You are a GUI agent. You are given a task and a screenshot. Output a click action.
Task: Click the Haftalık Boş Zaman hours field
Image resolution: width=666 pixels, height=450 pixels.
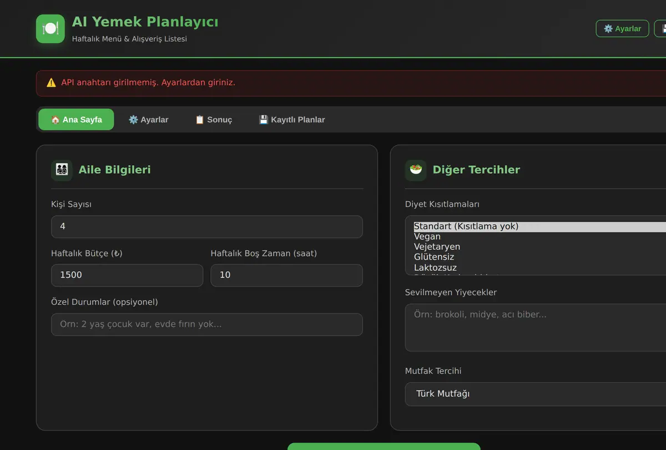287,275
